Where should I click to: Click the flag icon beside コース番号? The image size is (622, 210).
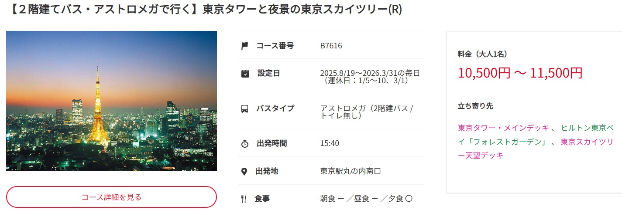pyautogui.click(x=245, y=46)
